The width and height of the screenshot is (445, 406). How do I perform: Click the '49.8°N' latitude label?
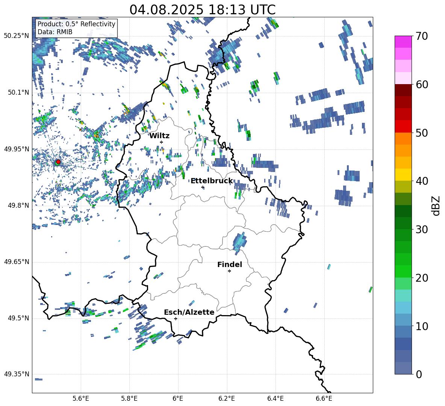pos(18,205)
